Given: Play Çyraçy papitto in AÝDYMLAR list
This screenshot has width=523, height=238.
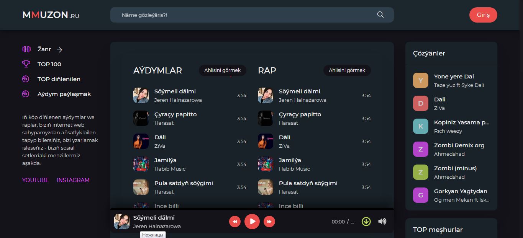Looking at the screenshot, I should [x=175, y=114].
